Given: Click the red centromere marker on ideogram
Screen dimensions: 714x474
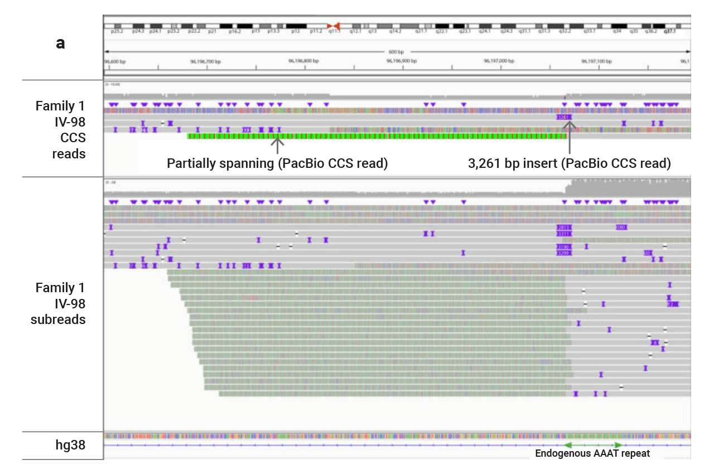Looking at the screenshot, I should (x=334, y=26).
